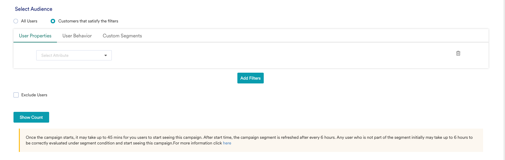Choose Customers that satisfy the filters radio

click(x=53, y=21)
